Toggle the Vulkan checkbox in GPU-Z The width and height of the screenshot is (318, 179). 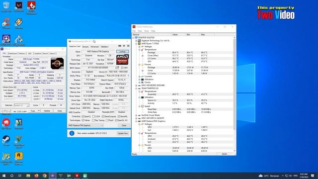point(83,120)
